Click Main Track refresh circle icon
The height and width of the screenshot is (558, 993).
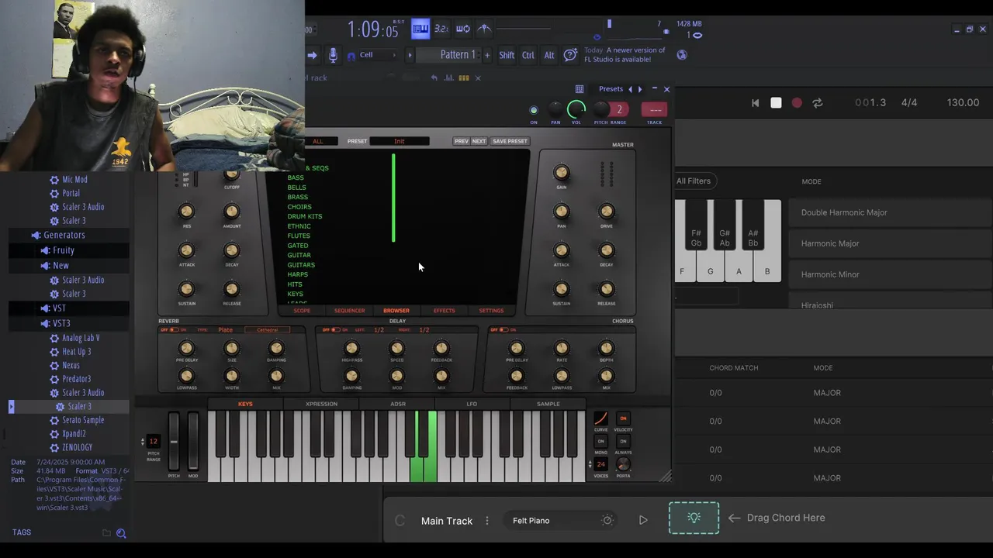400,521
